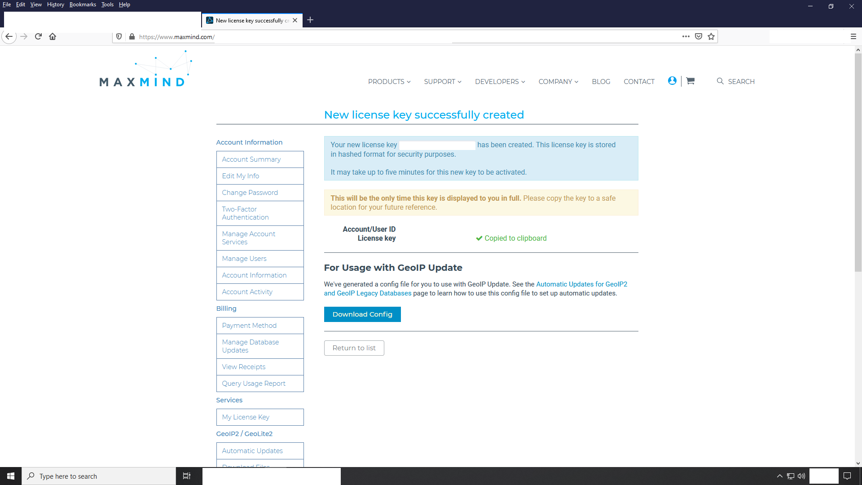This screenshot has height=485, width=862.
Task: Open the Windows Start menu
Action: [x=11, y=476]
